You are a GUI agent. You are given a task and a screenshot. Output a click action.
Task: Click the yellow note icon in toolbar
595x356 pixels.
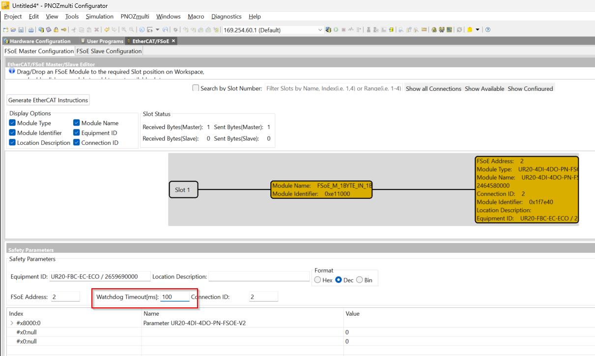pos(470,30)
